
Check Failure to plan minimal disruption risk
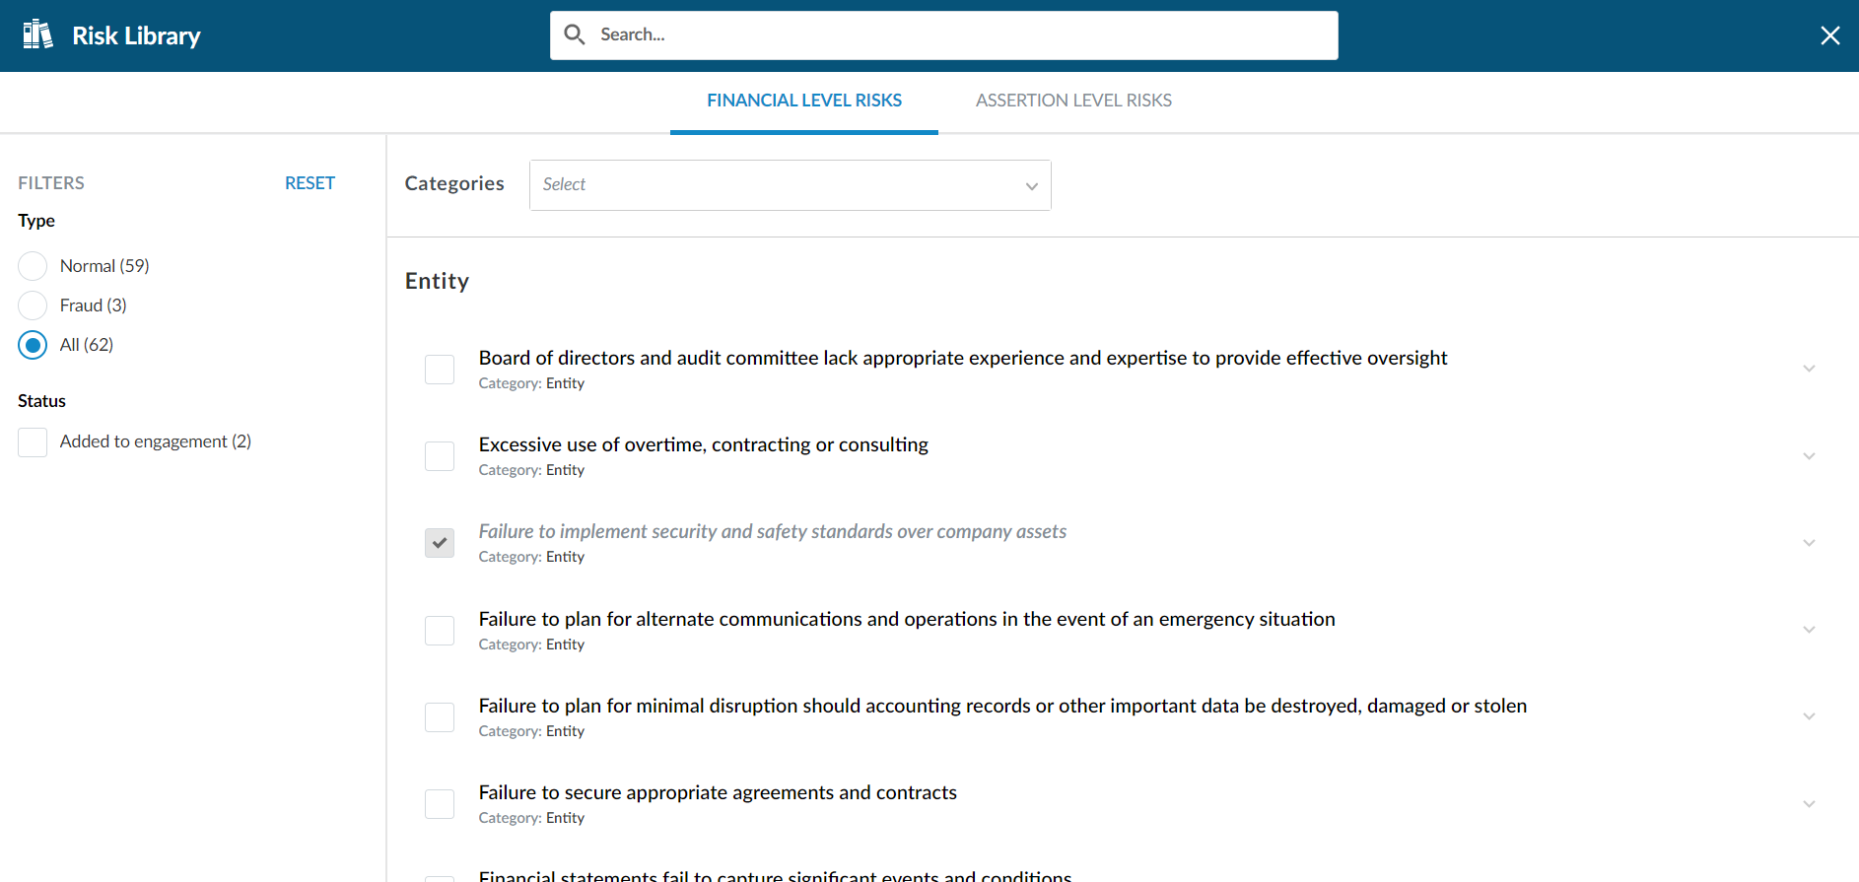[440, 717]
